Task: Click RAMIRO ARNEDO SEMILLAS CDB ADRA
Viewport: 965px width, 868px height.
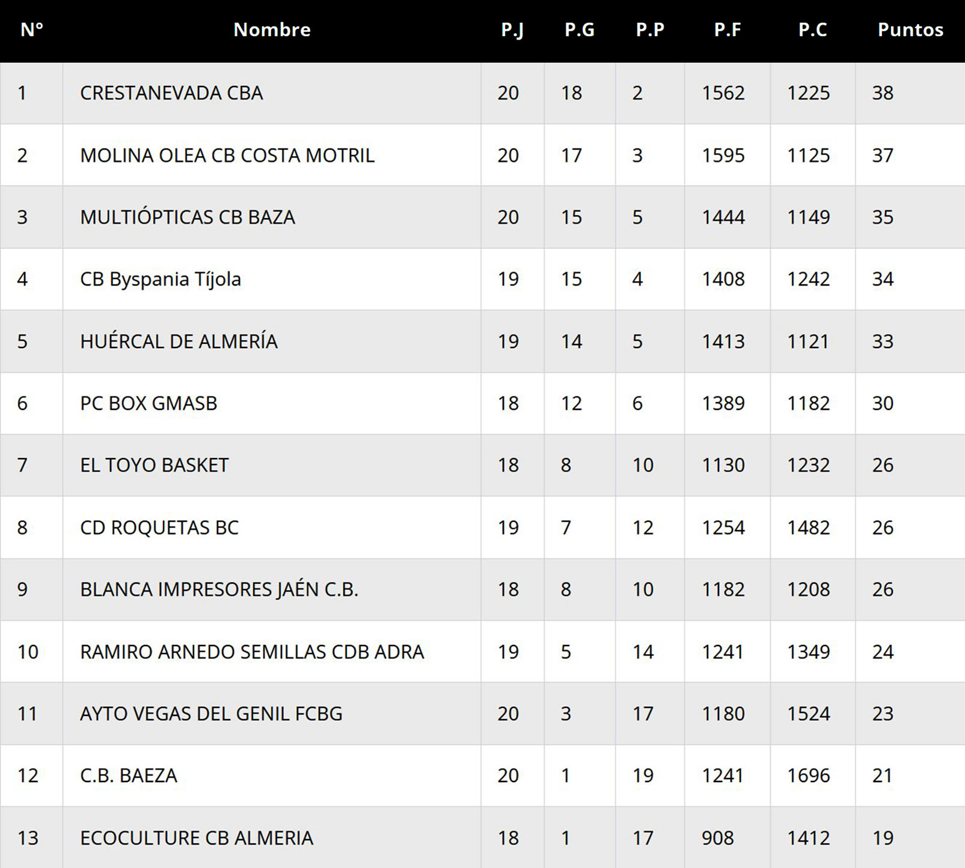Action: pos(252,652)
